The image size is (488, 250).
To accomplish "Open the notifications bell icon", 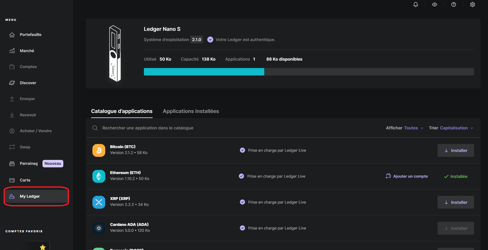I will point(416,5).
